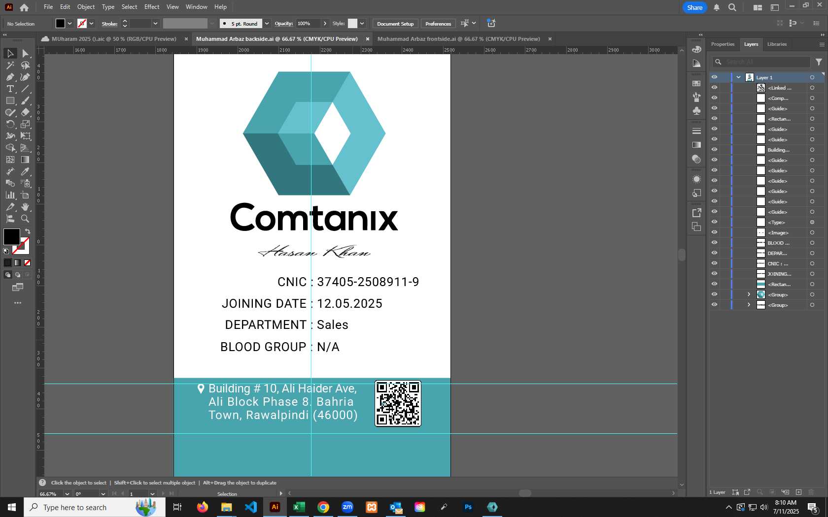This screenshot has width=828, height=517.
Task: Expand the first <Group> item with logo thumbnail
Action: pyautogui.click(x=749, y=294)
